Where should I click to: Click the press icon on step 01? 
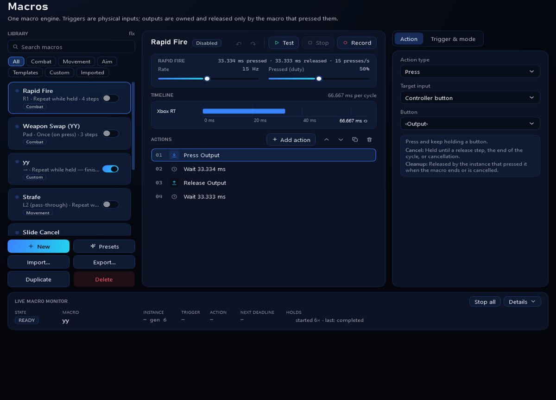click(174, 155)
